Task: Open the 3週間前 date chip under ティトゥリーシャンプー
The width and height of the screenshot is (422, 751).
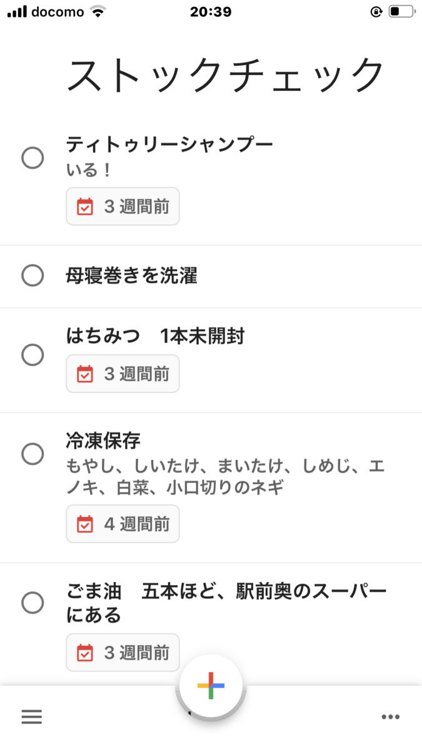Action: click(x=123, y=207)
